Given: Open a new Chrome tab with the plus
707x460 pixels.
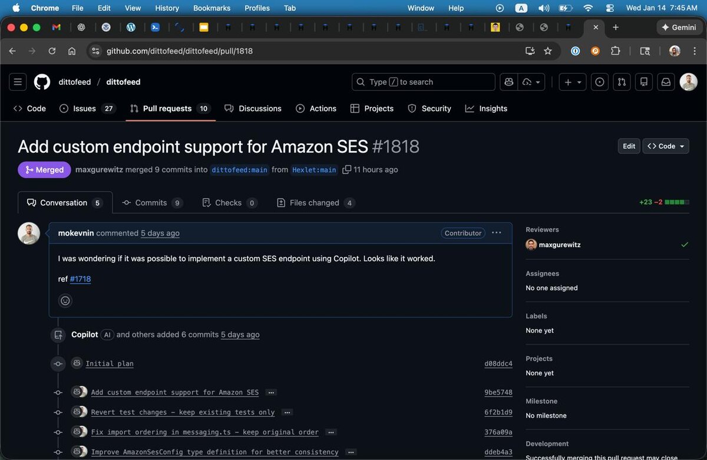Looking at the screenshot, I should (x=616, y=27).
